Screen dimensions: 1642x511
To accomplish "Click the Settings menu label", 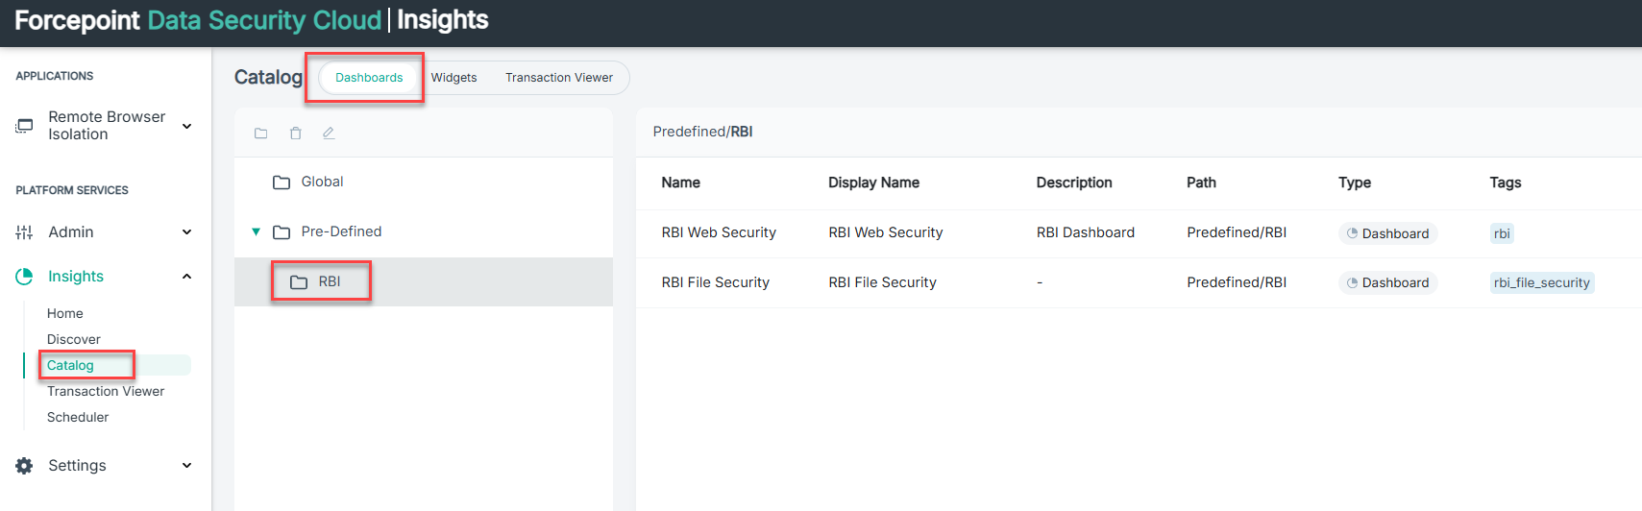I will tap(77, 466).
